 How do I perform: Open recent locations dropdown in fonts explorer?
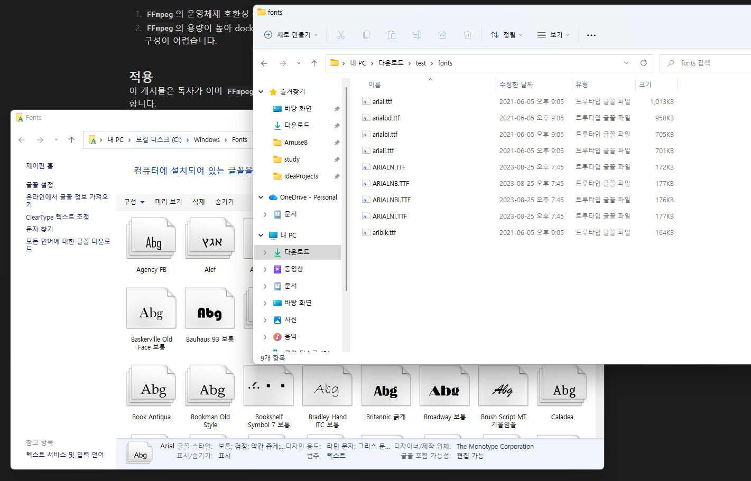tap(299, 63)
